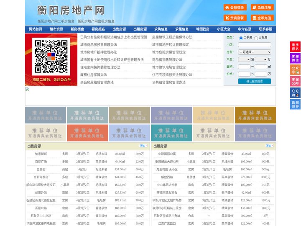Viewport: 301px width, 226px height.
Task: Select the 二手房 radio button
Action: tap(241, 38)
